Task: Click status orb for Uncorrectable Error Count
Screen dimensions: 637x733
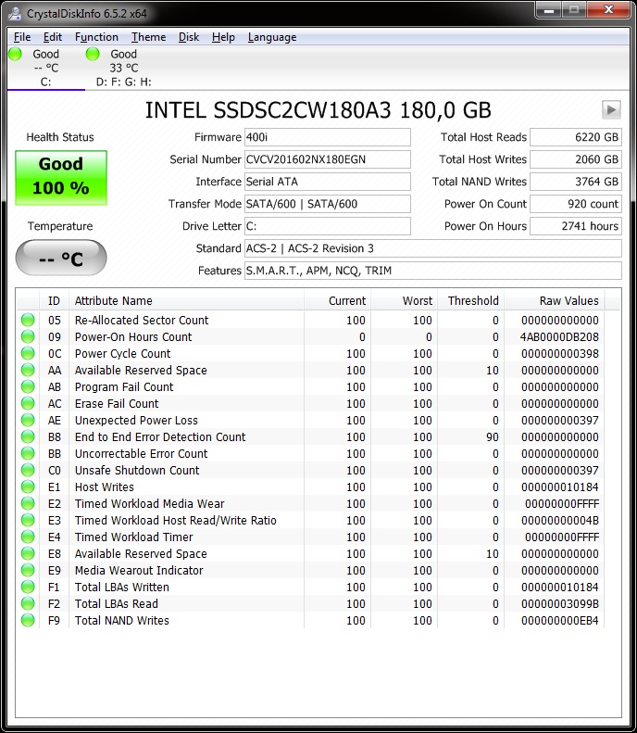Action: 28,453
